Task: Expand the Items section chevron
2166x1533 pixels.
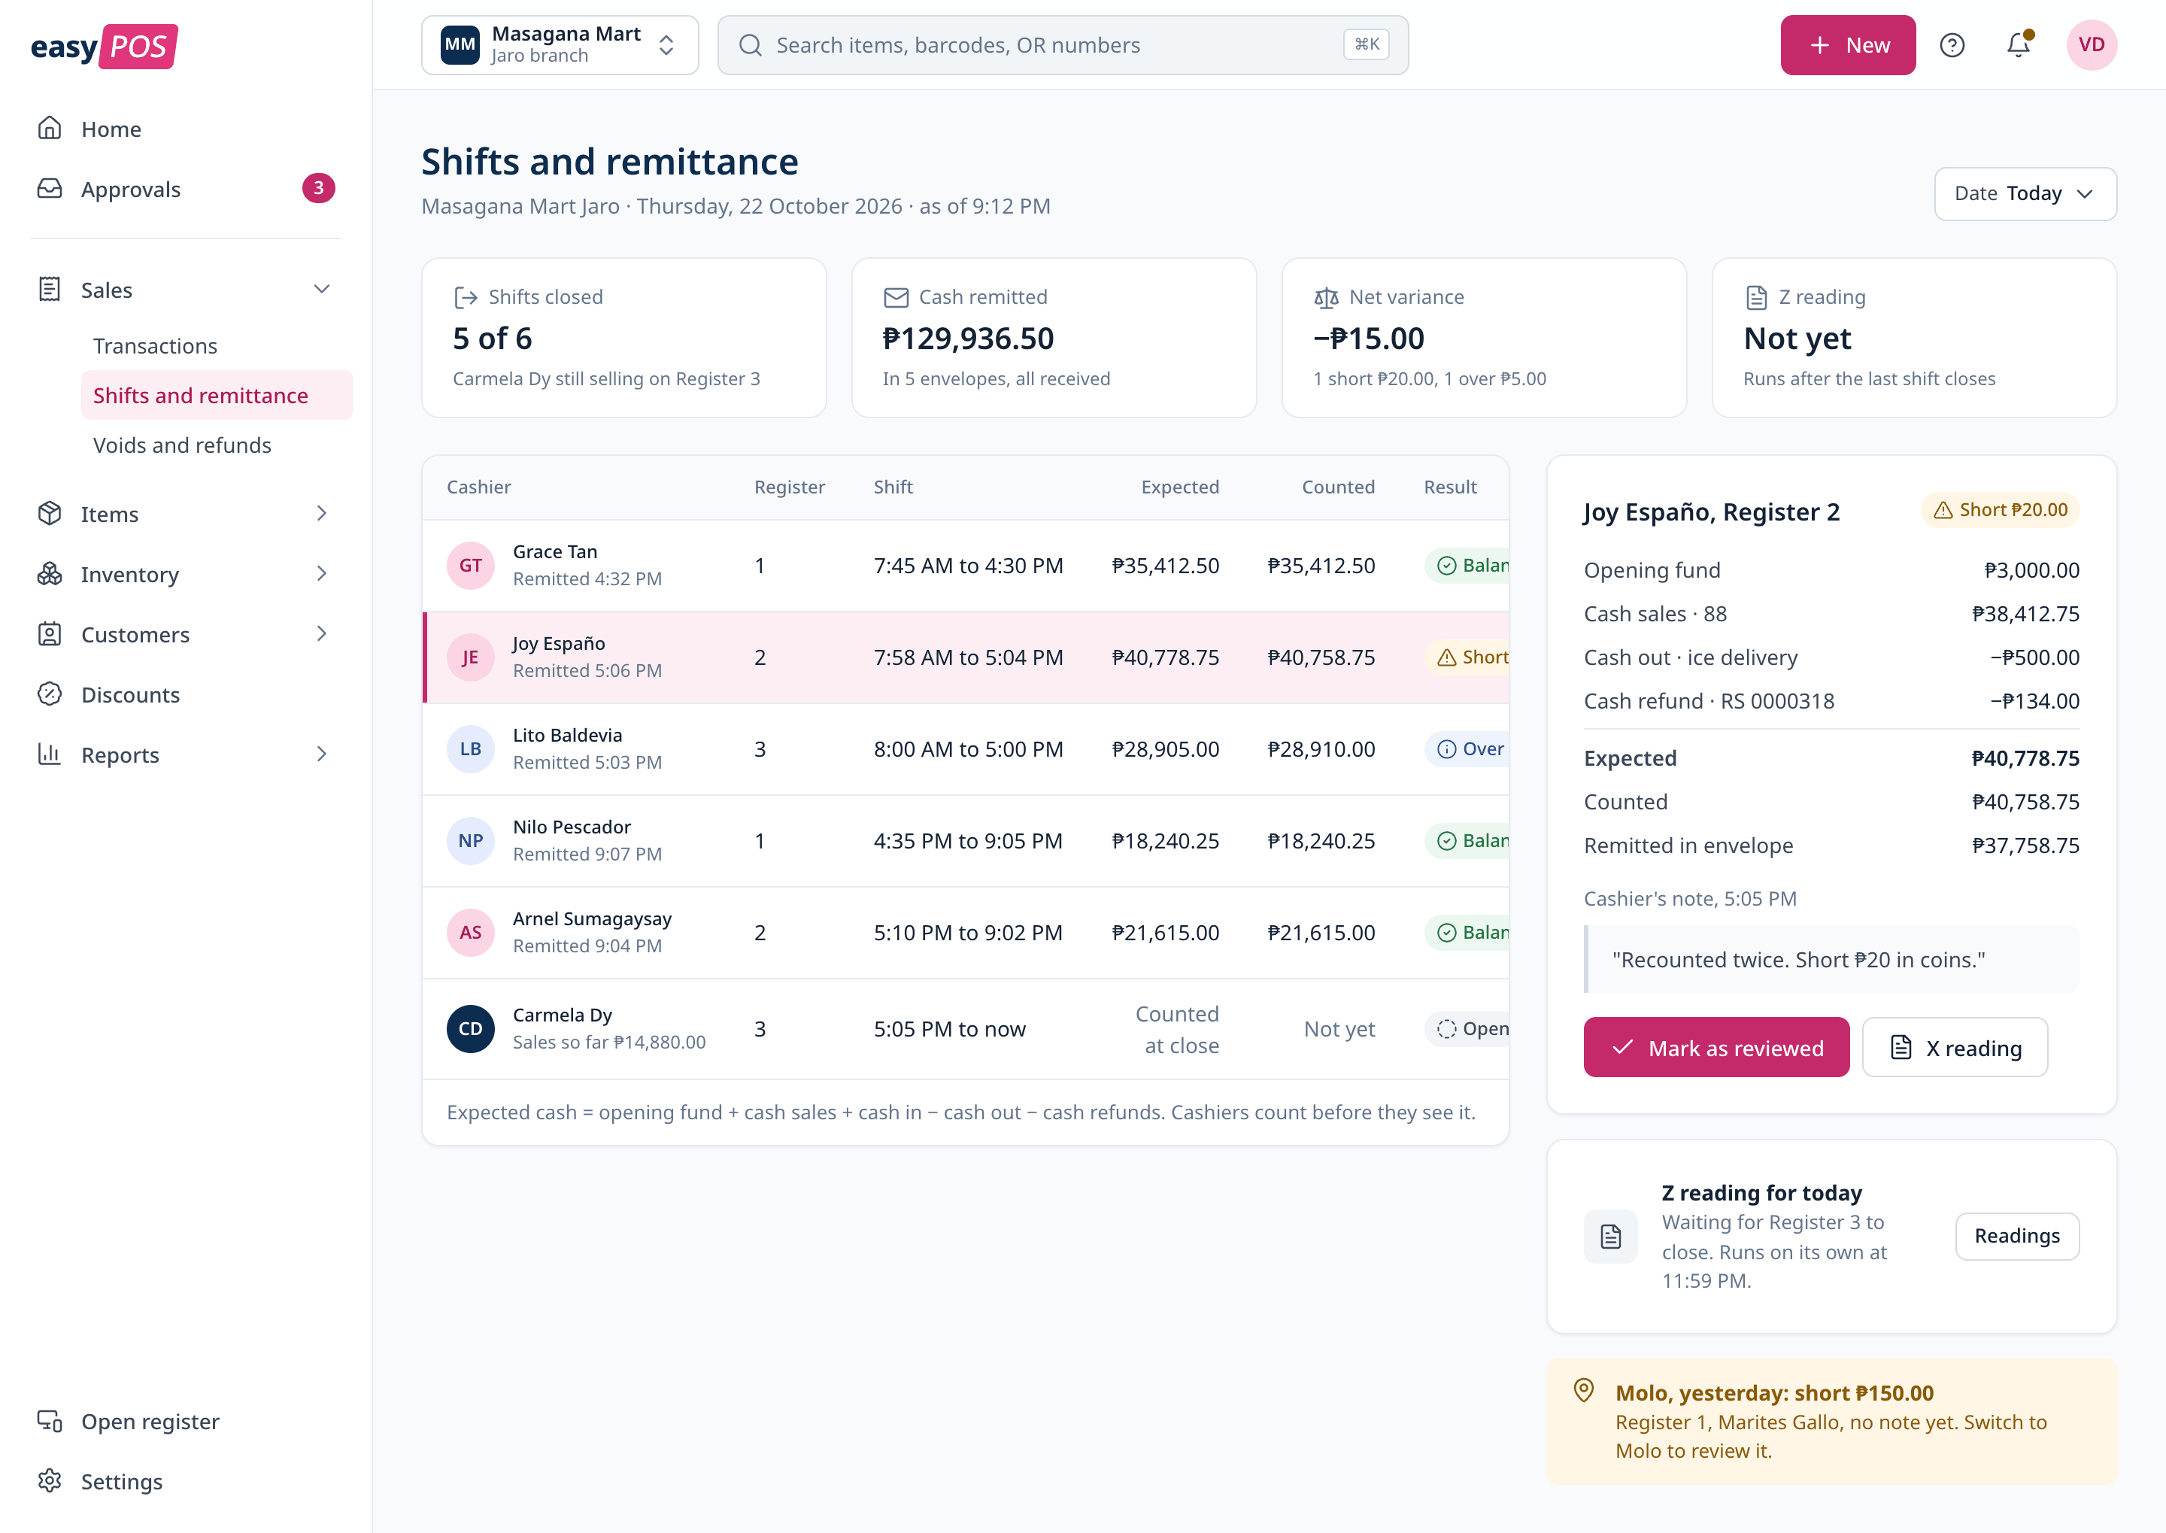Action: [322, 514]
